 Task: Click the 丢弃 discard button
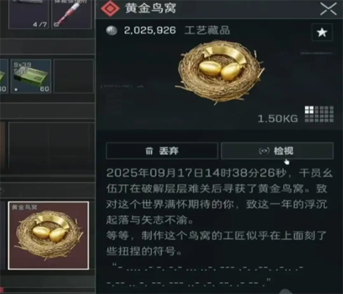(x=162, y=151)
